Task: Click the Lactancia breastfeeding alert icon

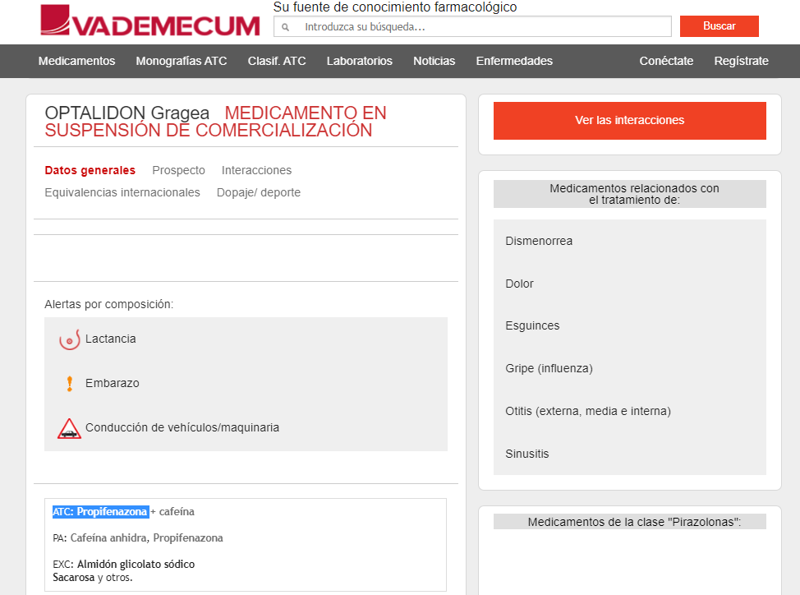Action: [x=69, y=339]
